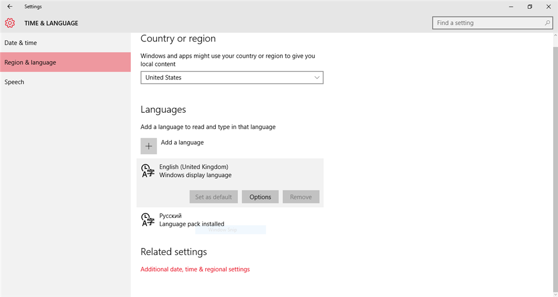Select the Region & language section
This screenshot has width=558, height=297.
pyautogui.click(x=65, y=62)
